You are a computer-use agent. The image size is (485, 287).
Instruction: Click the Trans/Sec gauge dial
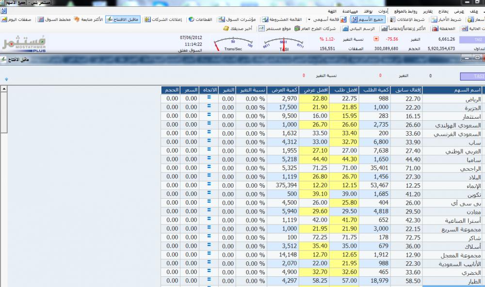coord(234,44)
